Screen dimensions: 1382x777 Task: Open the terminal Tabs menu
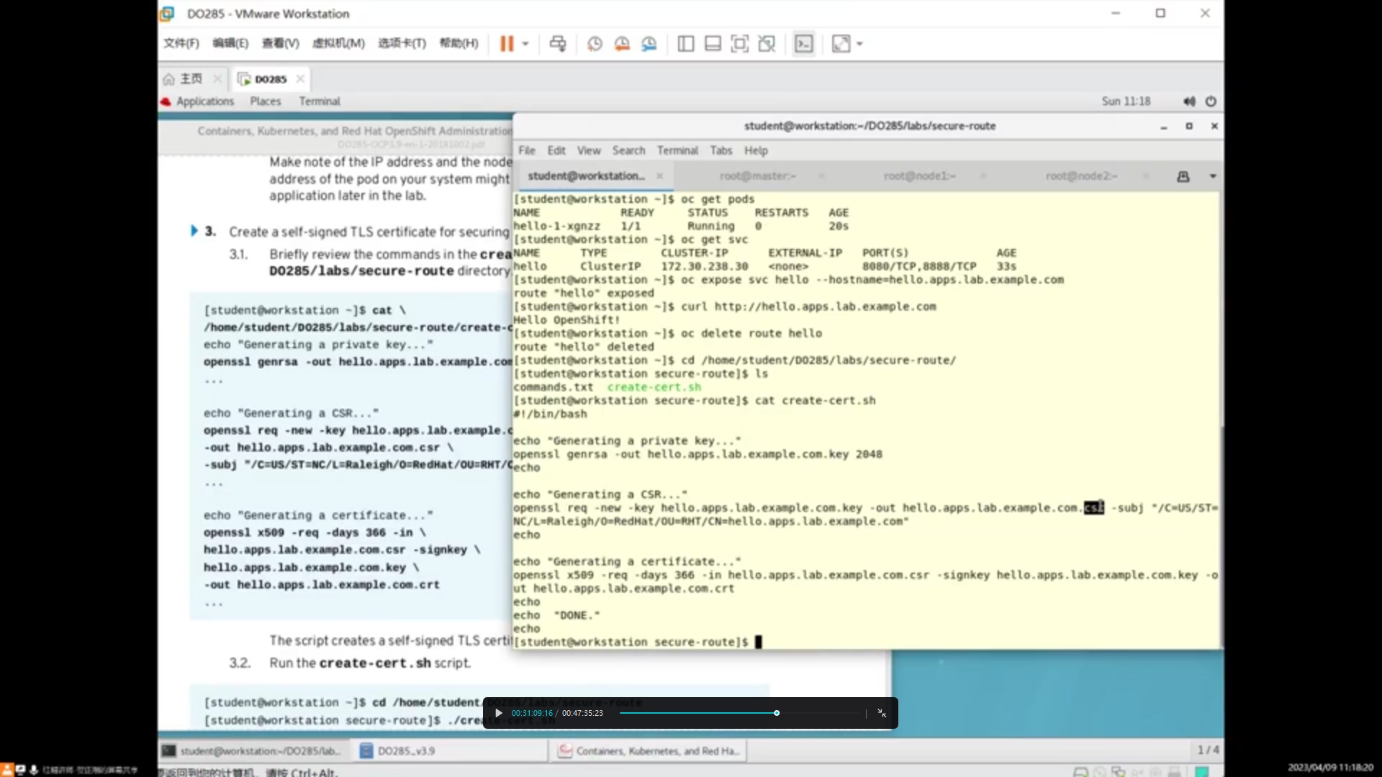[721, 150]
